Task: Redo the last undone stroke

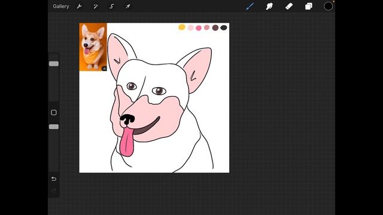Action: (x=54, y=191)
